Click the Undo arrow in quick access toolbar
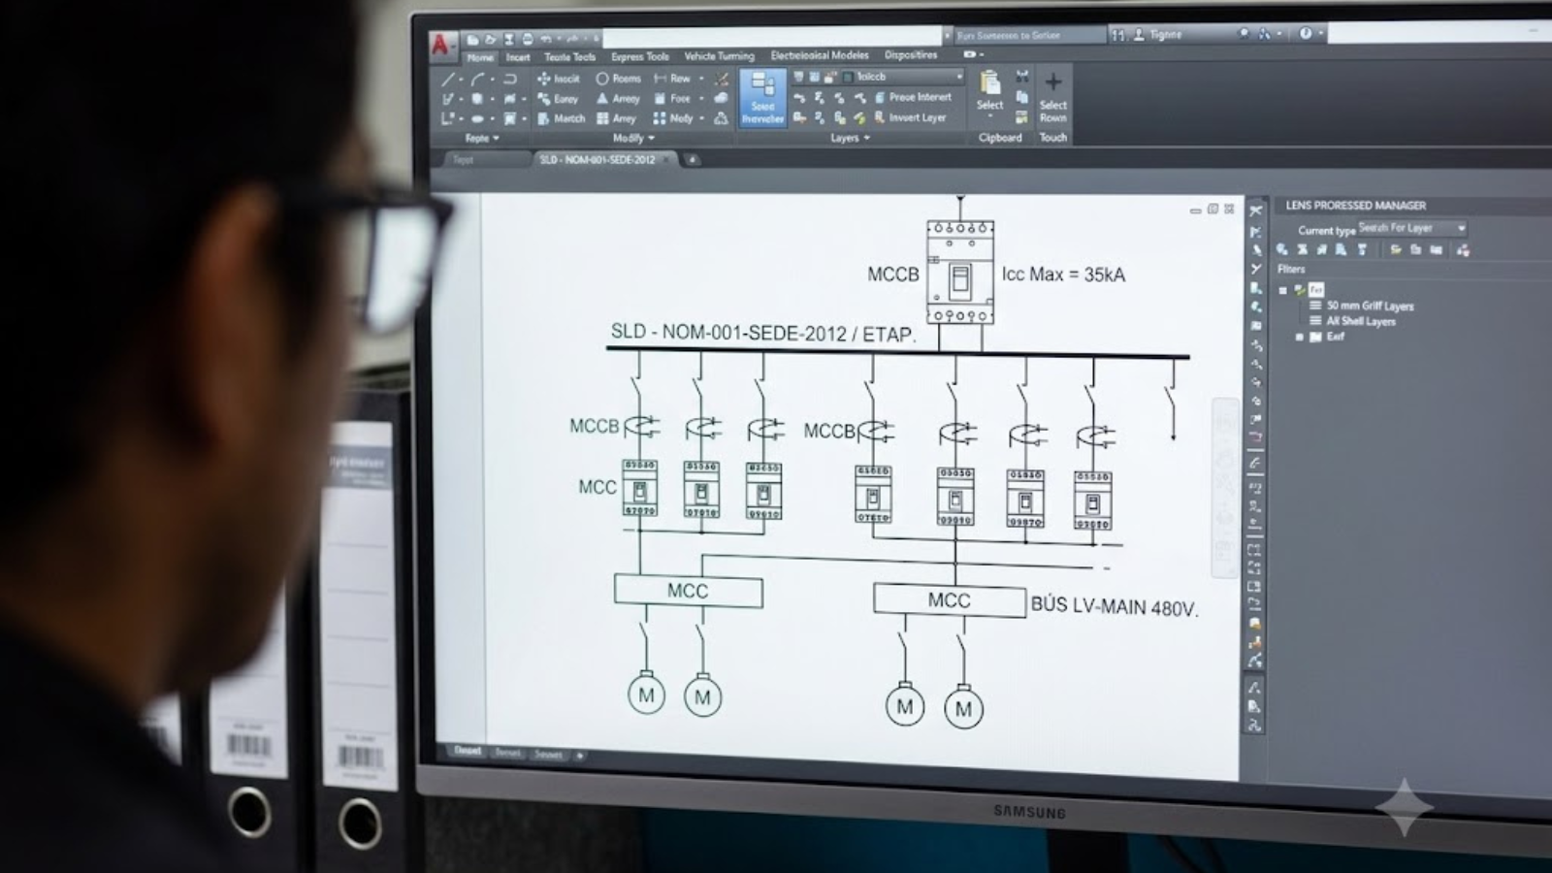1552x873 pixels. pyautogui.click(x=546, y=40)
